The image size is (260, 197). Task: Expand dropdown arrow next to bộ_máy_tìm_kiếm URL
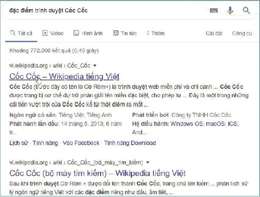147,163
